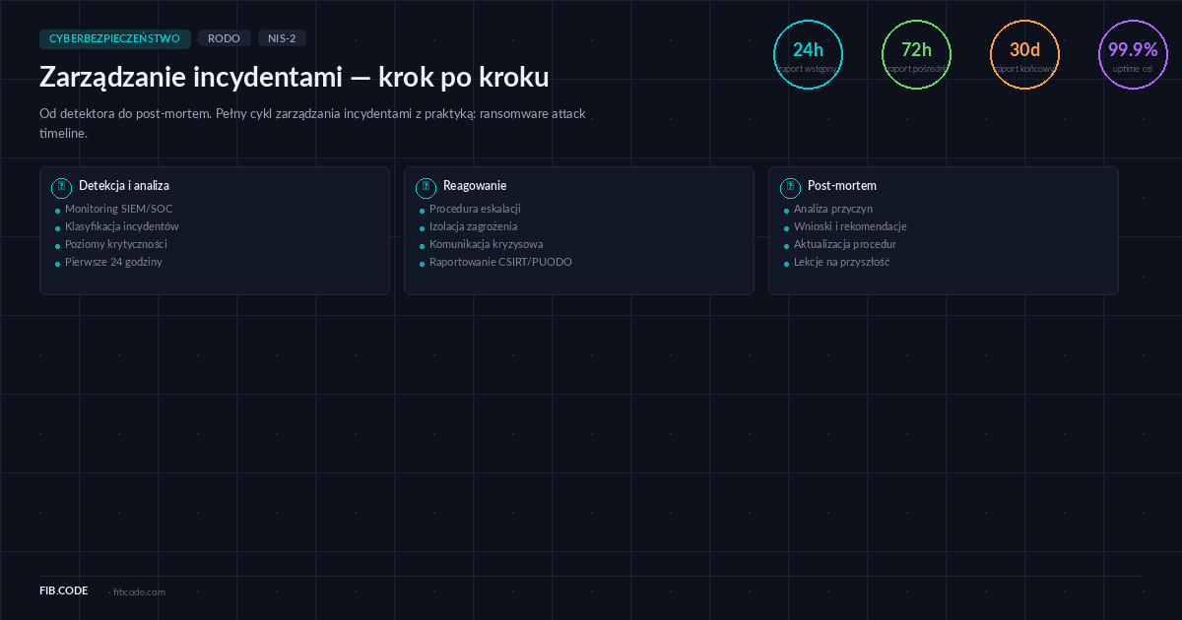Click the 24h circular indicator
The image size is (1182, 620).
[808, 54]
